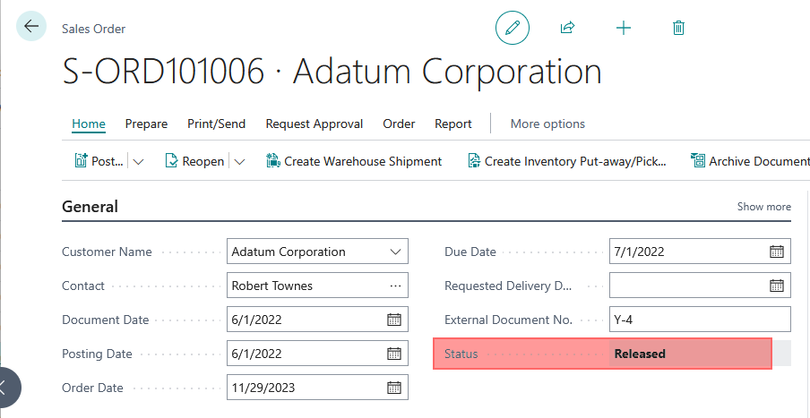Click the Order Date field
Viewport: 810px width, 418px height.
click(317, 388)
